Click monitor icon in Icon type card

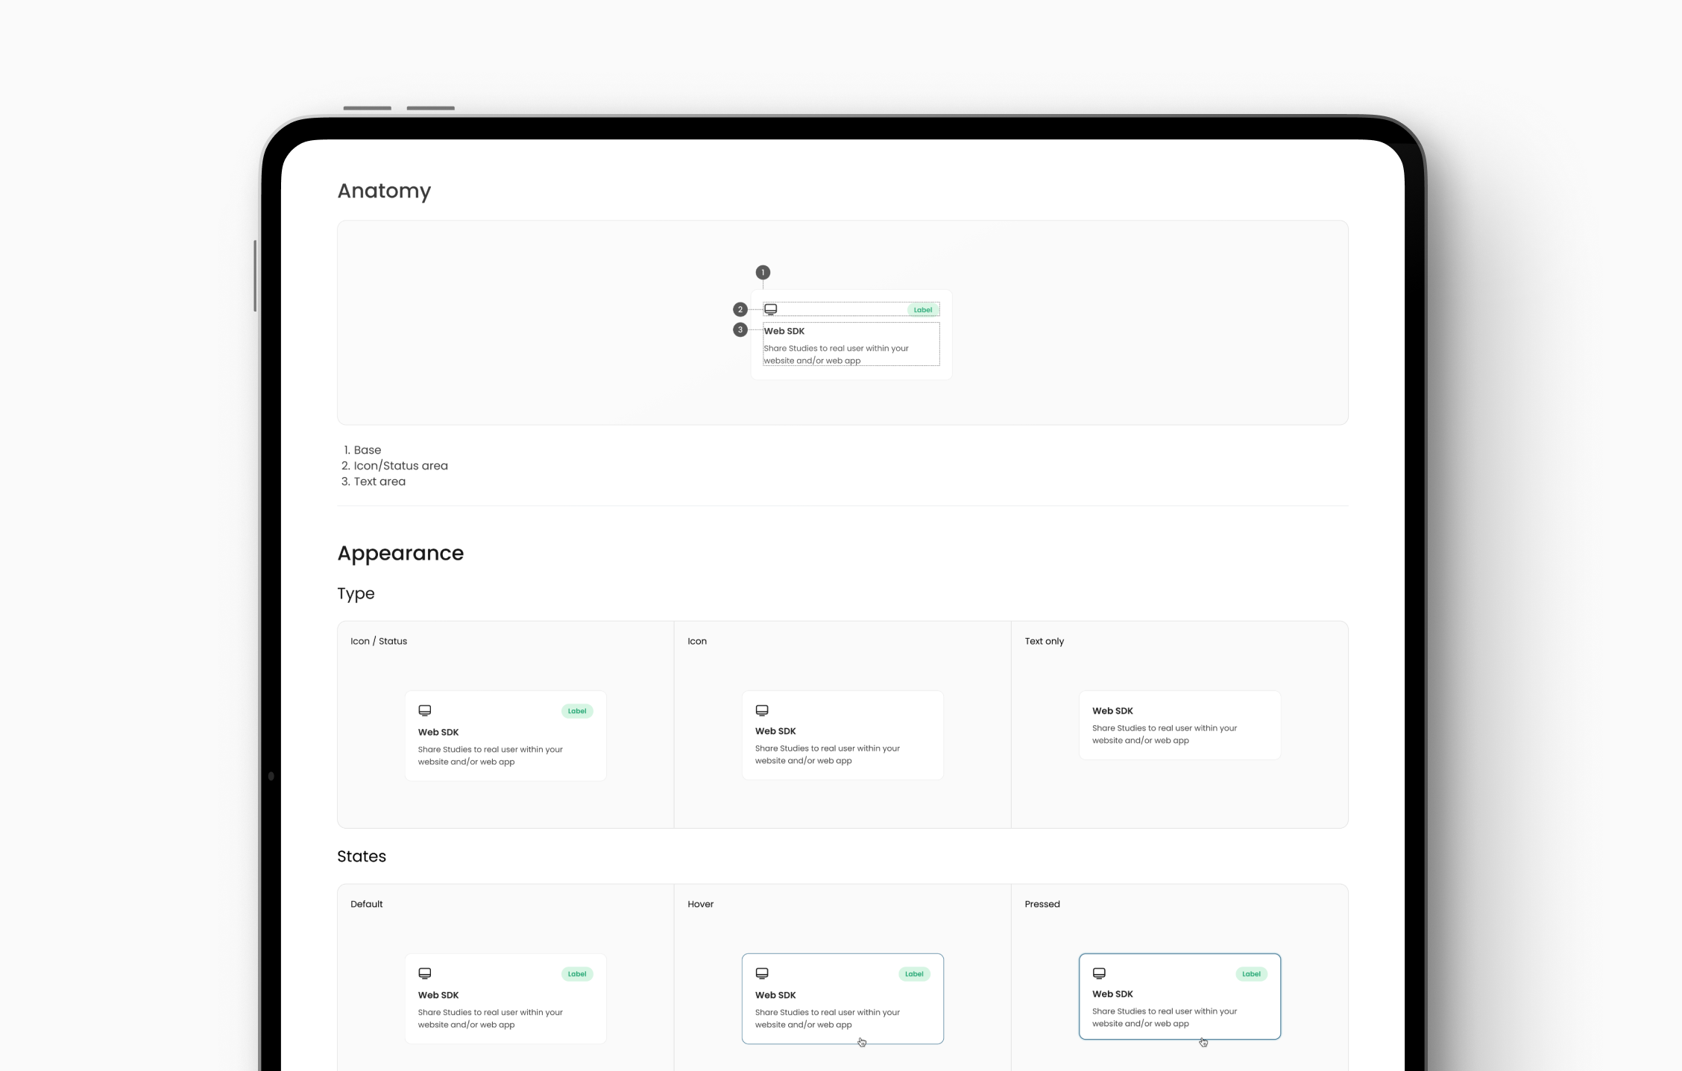point(762,710)
